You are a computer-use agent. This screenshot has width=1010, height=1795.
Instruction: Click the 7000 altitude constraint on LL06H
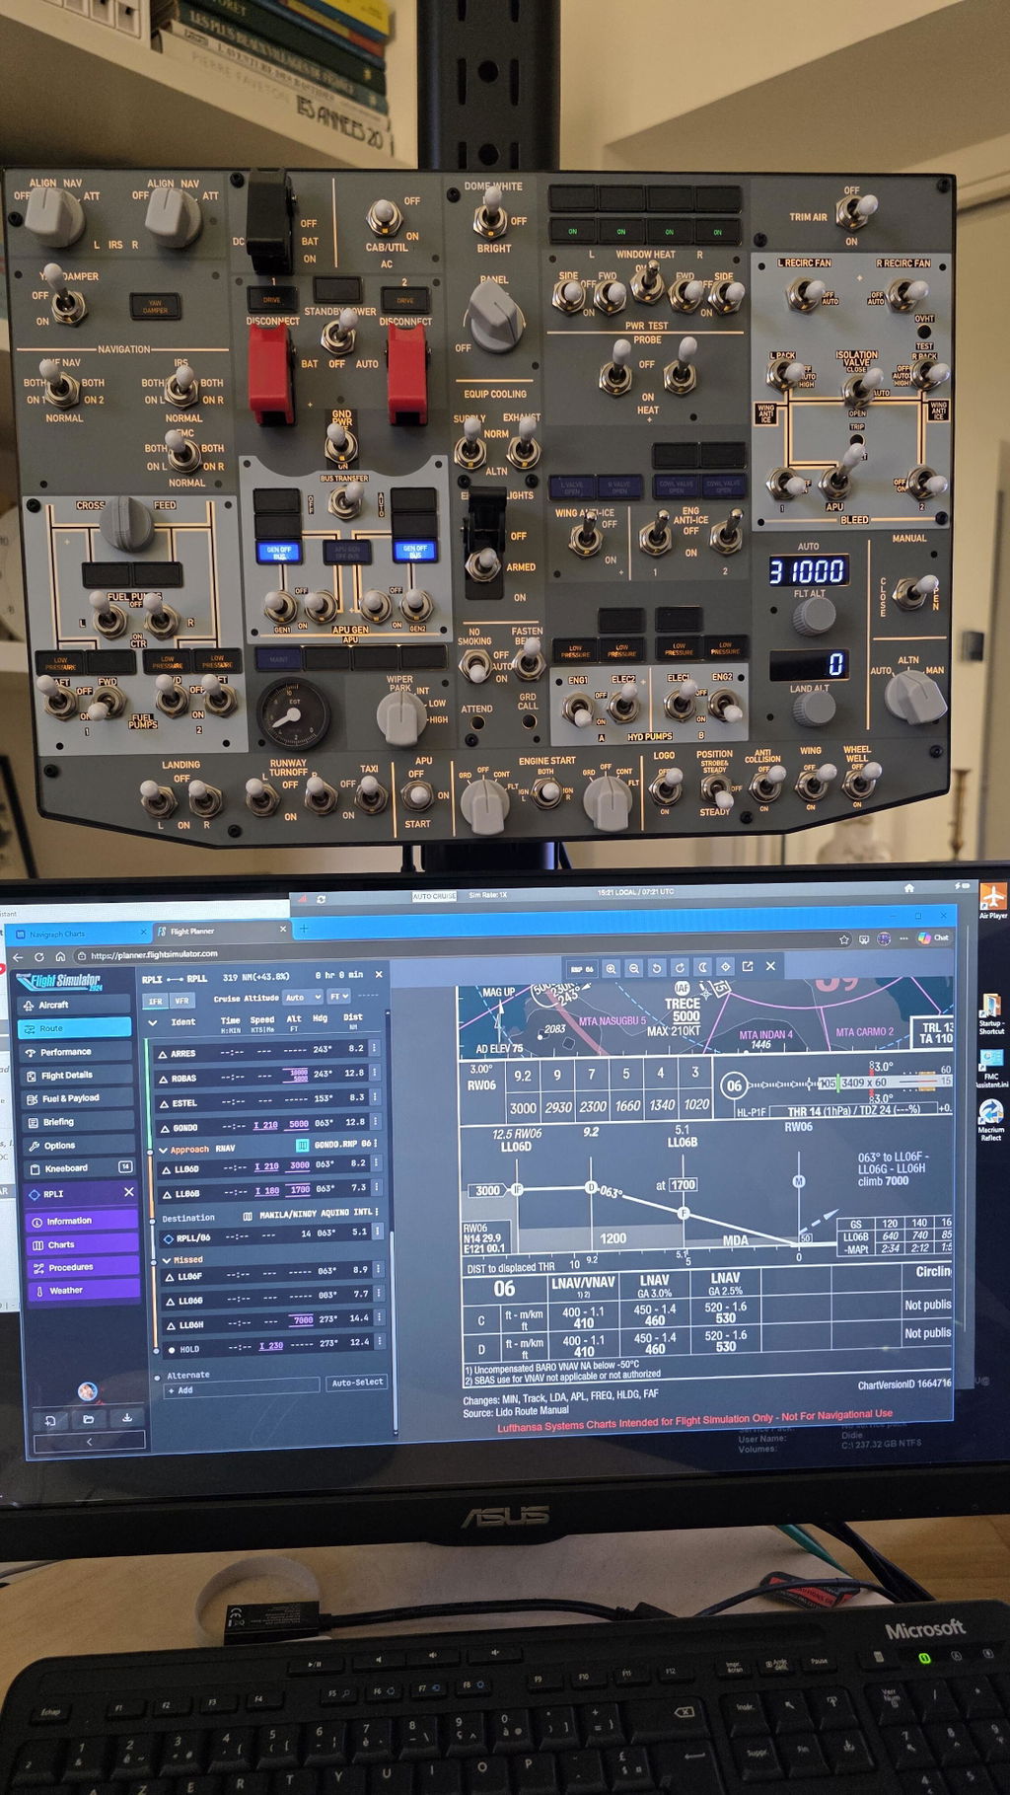[x=303, y=1319]
